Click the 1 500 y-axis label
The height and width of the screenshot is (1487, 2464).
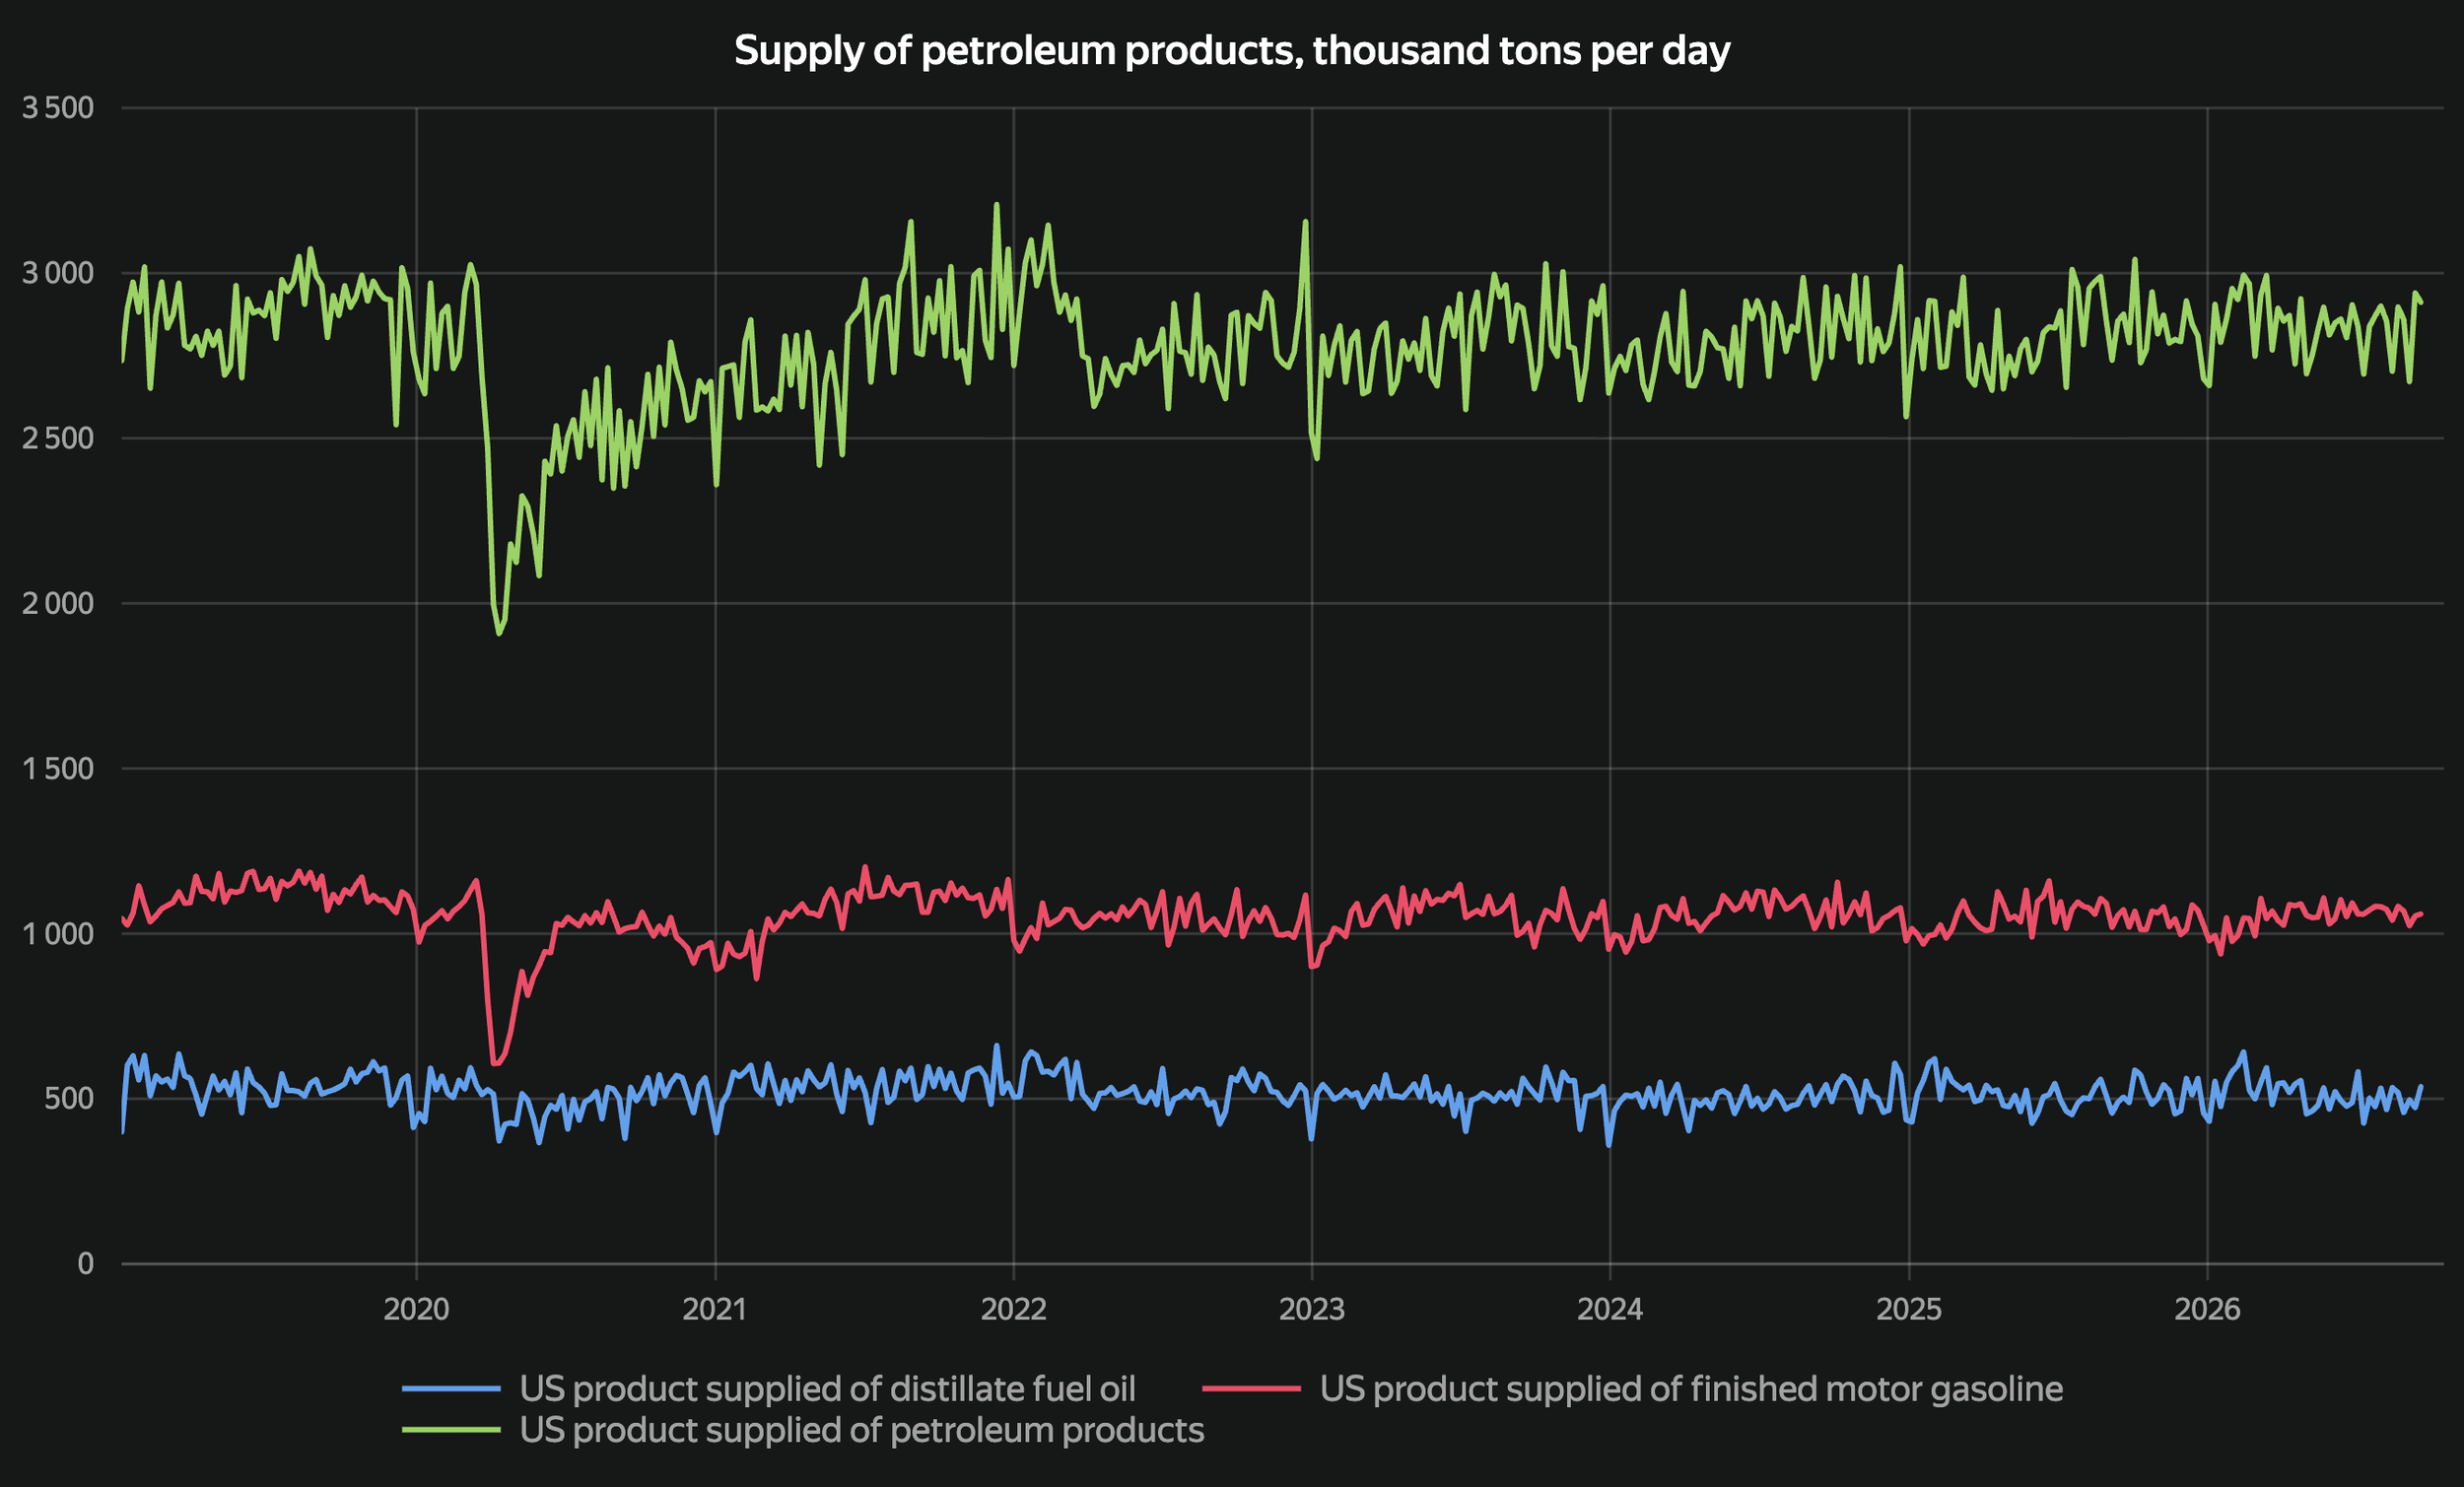(58, 768)
